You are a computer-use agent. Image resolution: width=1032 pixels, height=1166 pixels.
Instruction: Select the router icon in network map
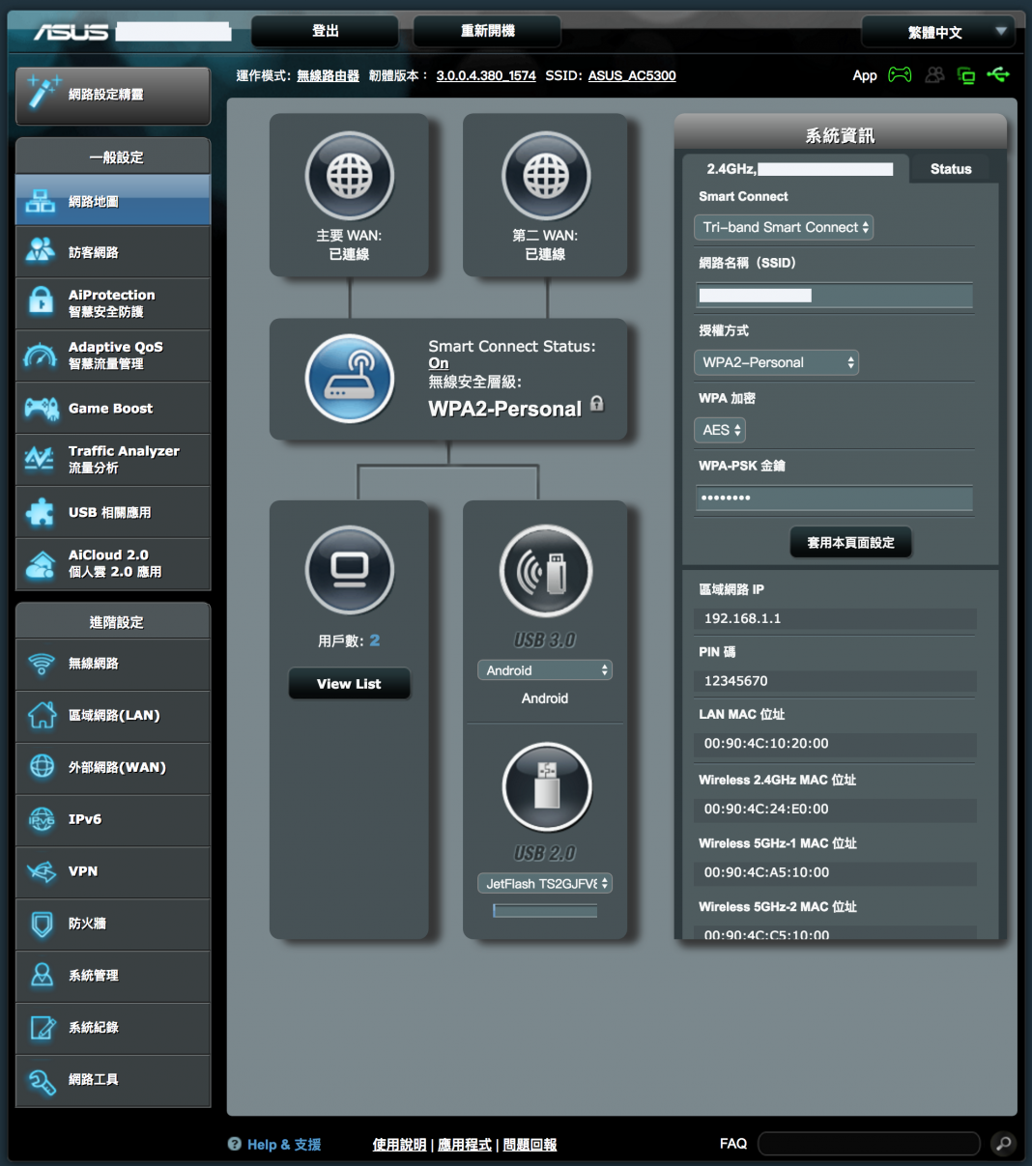(350, 379)
